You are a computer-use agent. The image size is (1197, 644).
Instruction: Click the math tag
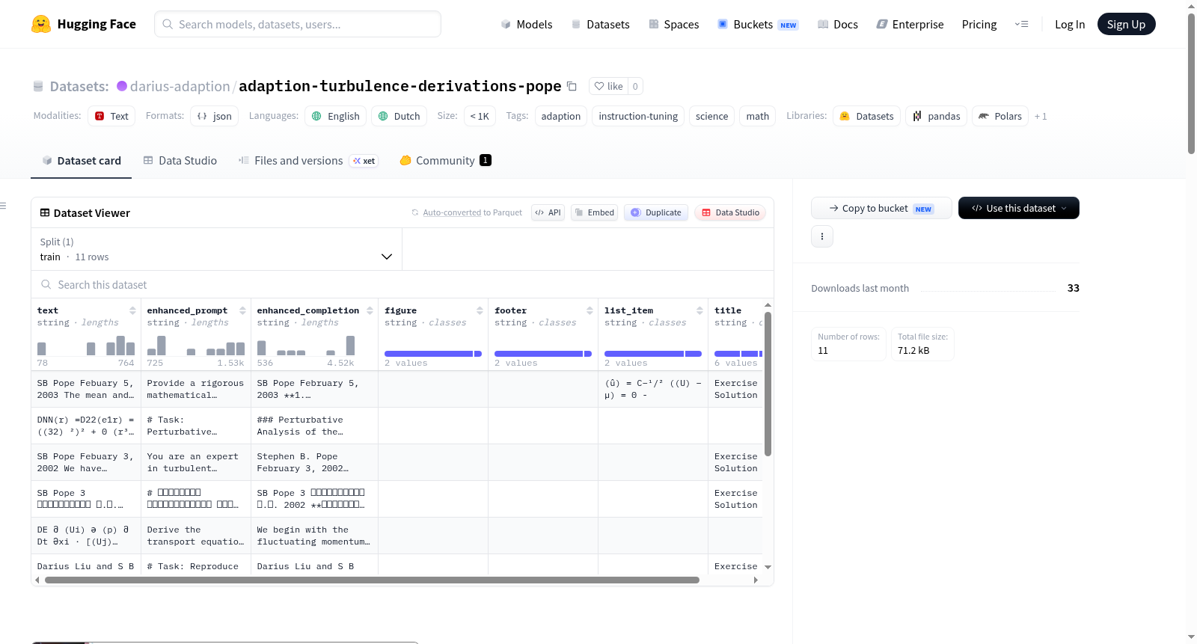coord(758,116)
